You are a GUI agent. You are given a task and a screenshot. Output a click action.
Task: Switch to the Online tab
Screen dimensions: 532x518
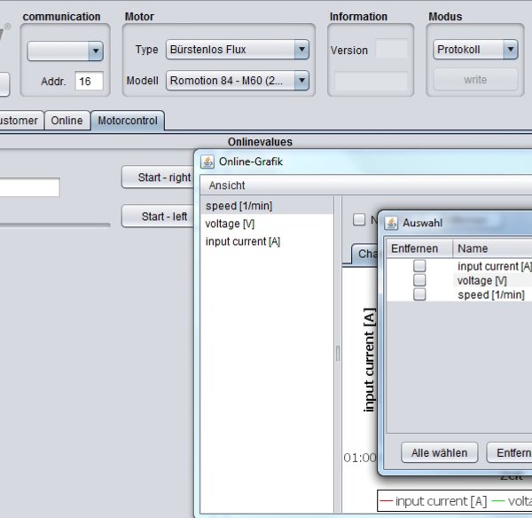(x=66, y=121)
